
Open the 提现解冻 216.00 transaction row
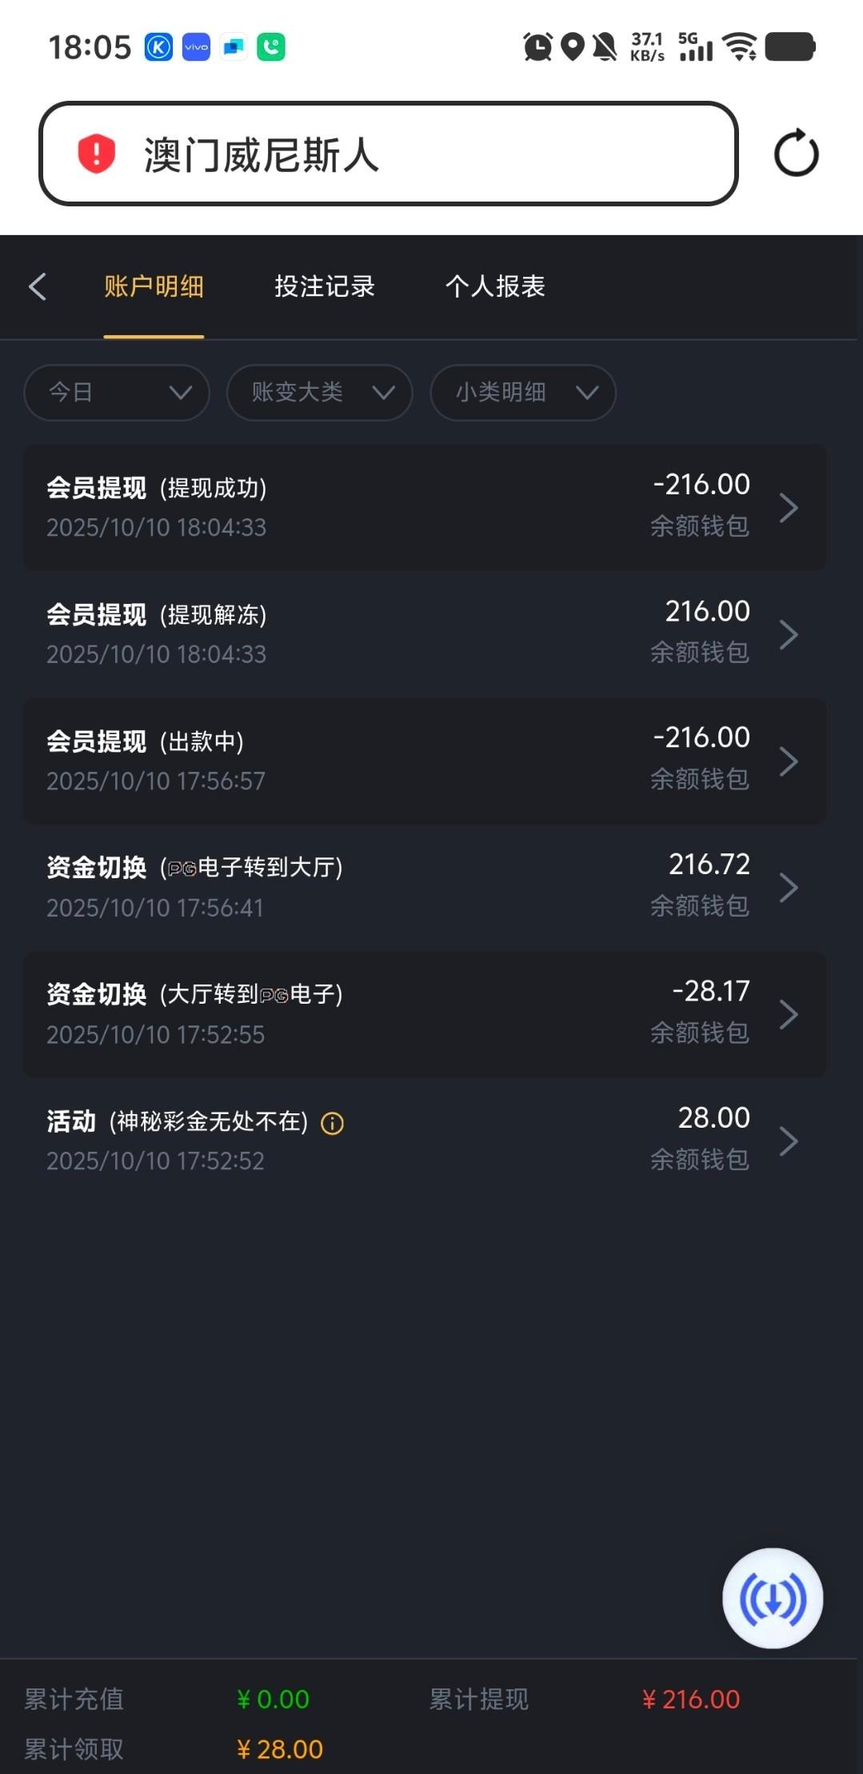click(424, 634)
